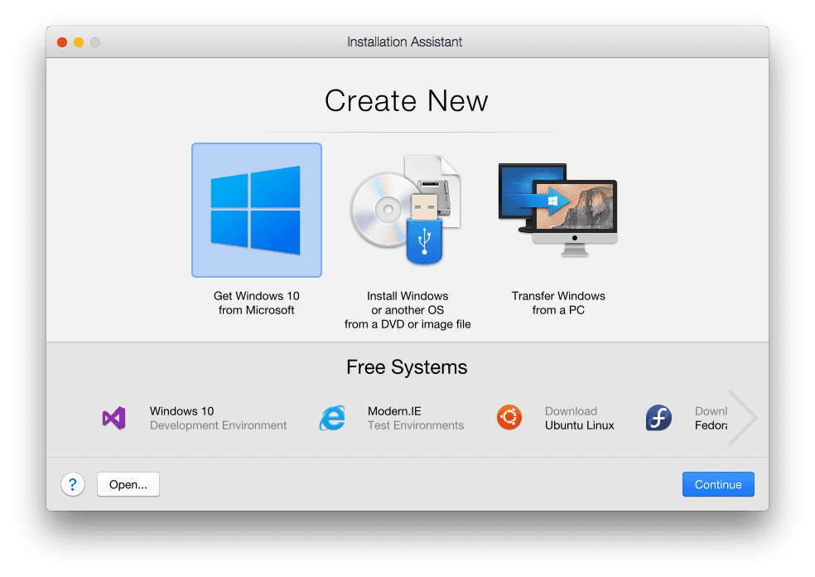The width and height of the screenshot is (815, 577).
Task: Close the Installation Assistant window
Action: click(x=62, y=42)
